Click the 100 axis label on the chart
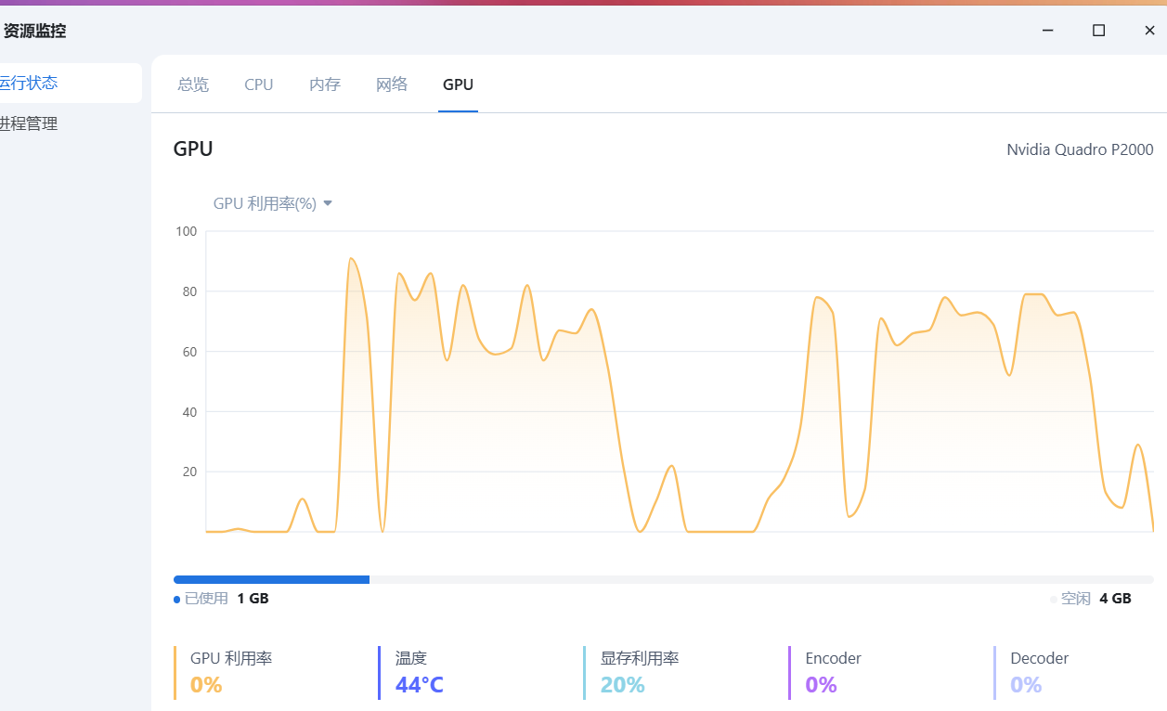Image resolution: width=1167 pixels, height=711 pixels. point(187,231)
